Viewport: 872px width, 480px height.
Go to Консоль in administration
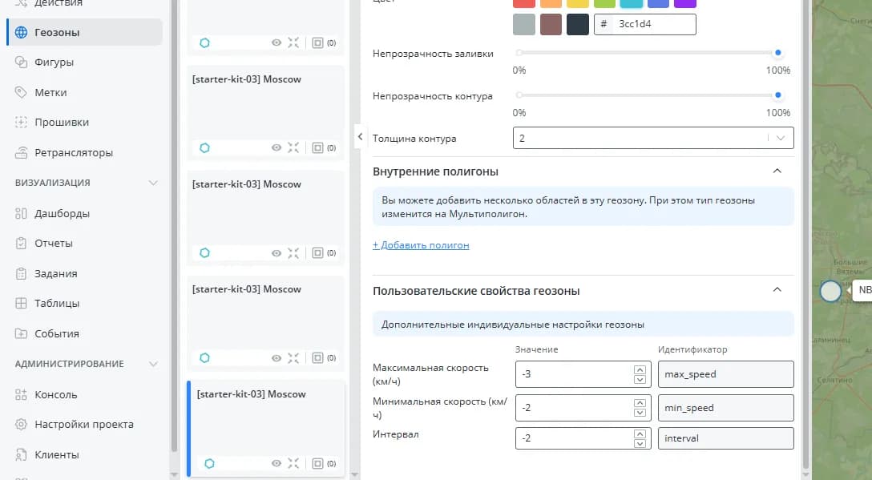pyautogui.click(x=55, y=394)
